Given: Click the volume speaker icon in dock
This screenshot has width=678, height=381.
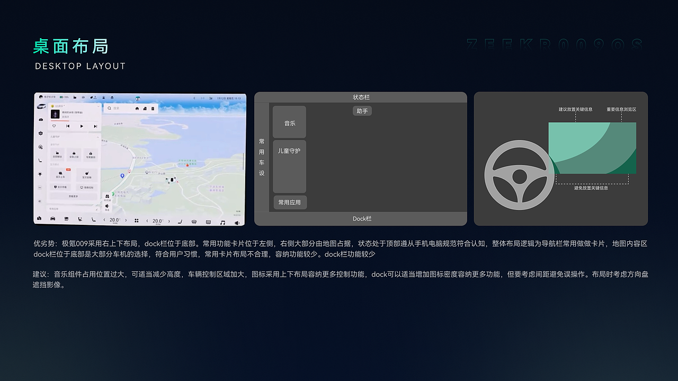Looking at the screenshot, I should (x=237, y=223).
